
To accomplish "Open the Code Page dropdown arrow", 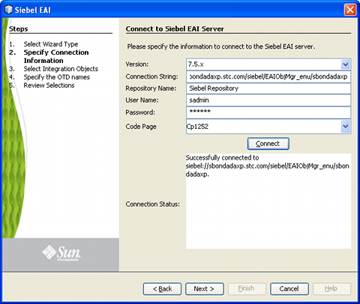I will [346, 127].
